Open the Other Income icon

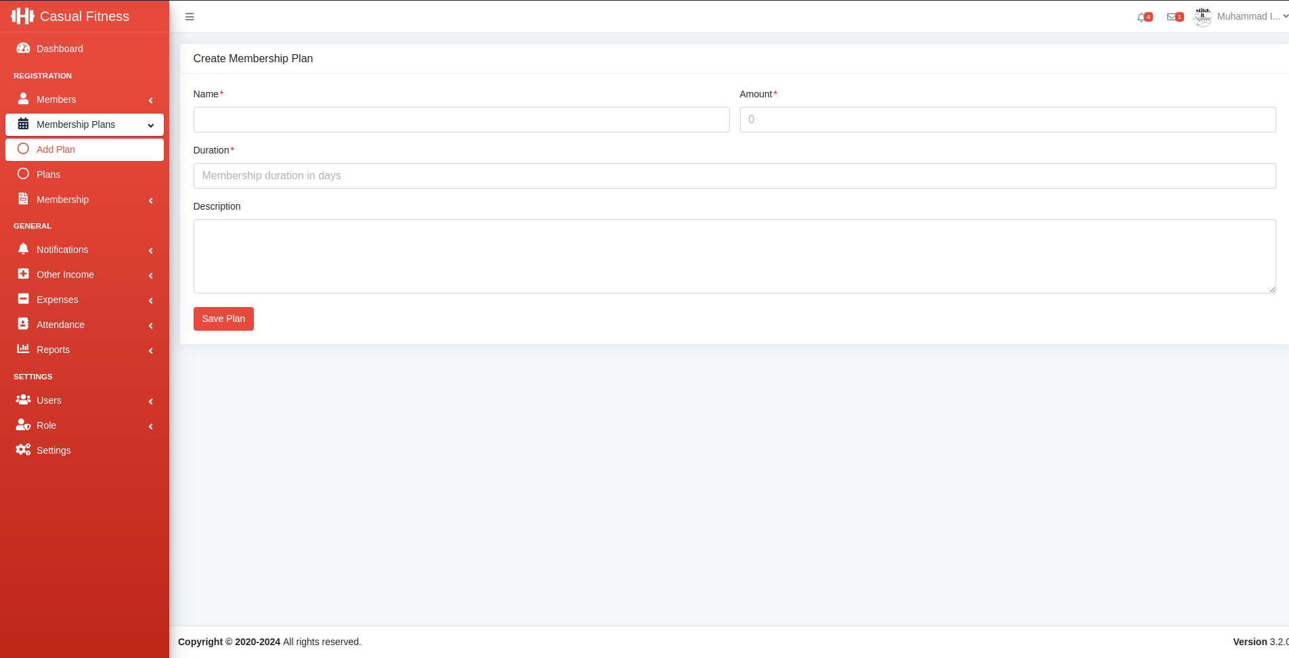tap(24, 274)
